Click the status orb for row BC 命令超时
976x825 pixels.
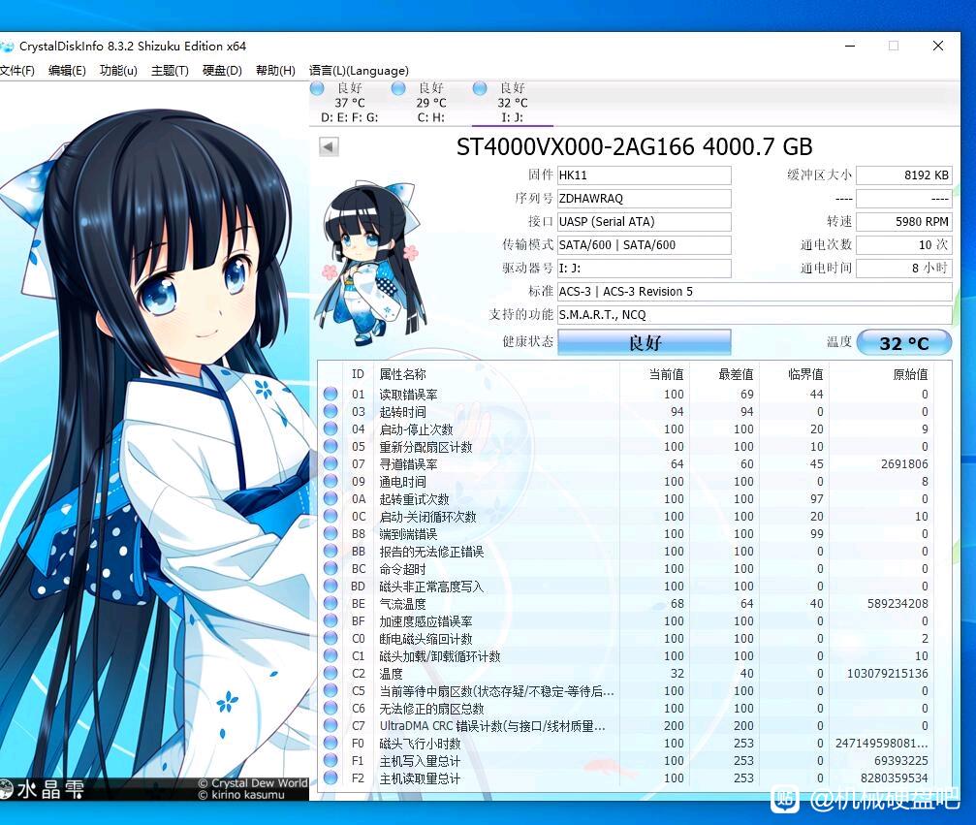click(331, 568)
